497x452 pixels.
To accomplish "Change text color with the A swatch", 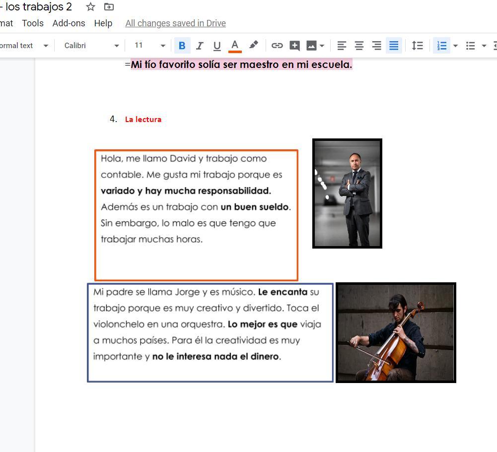I will (235, 46).
